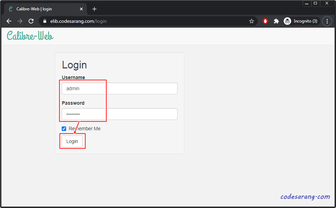
Task: Bookmark this page with the star
Action: point(252,21)
